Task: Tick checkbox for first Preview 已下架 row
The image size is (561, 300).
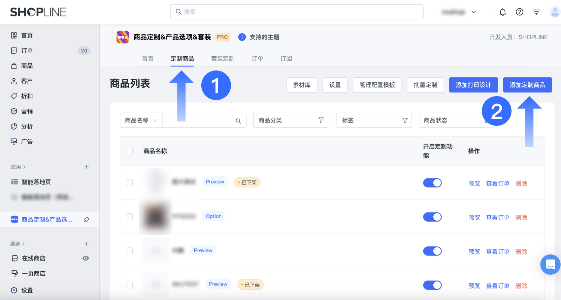Action: (129, 182)
